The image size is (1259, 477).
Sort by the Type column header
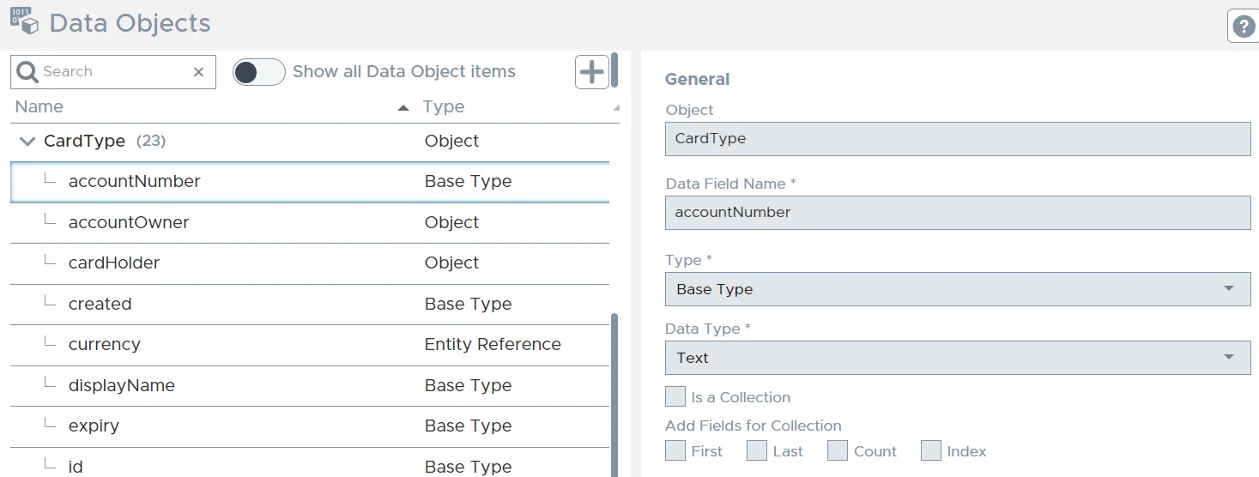444,106
